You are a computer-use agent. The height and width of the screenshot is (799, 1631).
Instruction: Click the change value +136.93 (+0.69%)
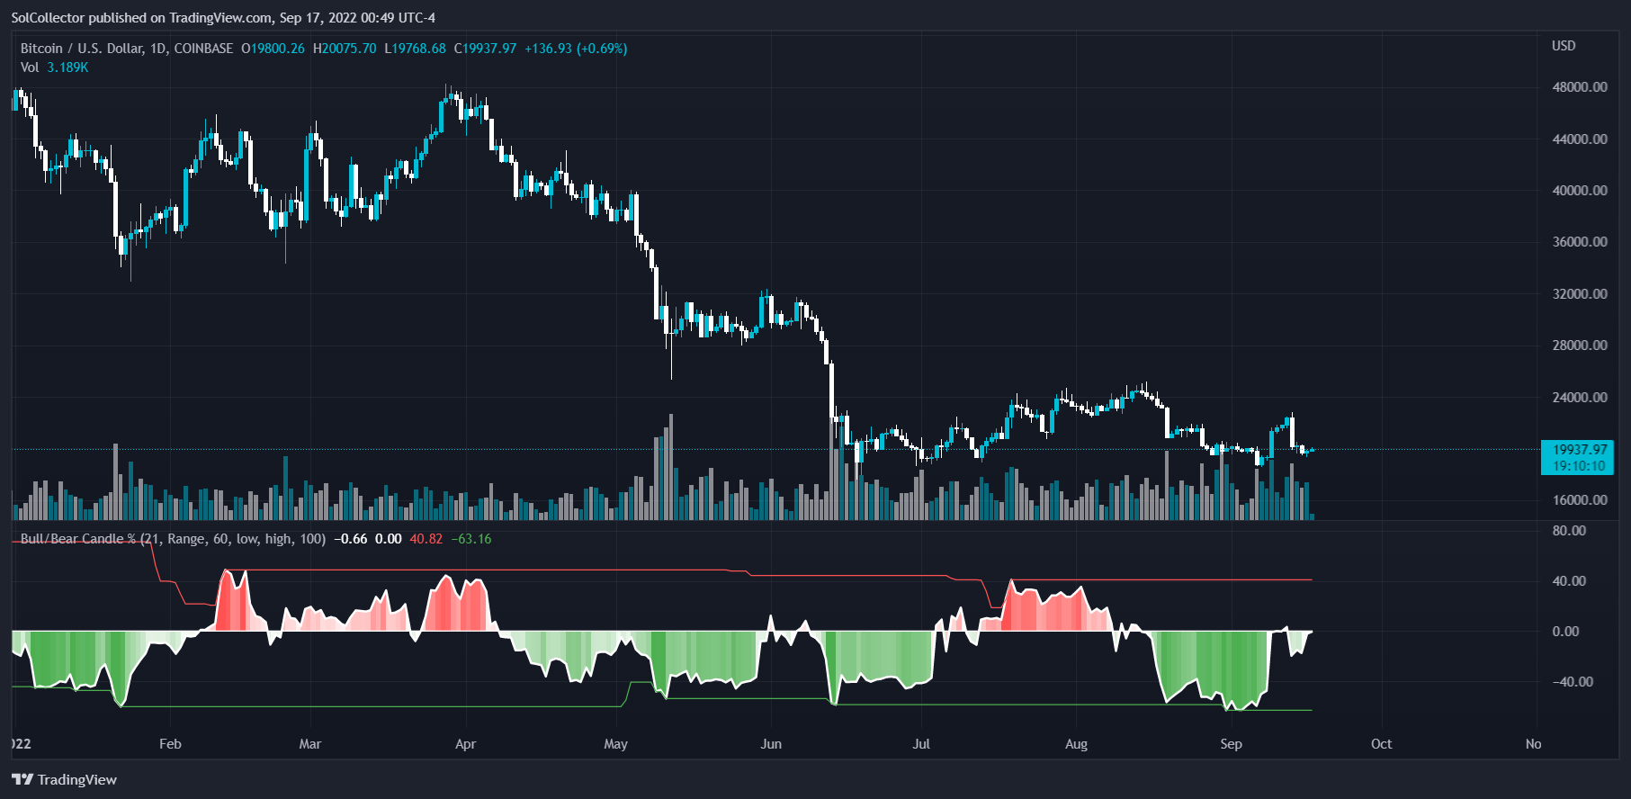tap(576, 49)
